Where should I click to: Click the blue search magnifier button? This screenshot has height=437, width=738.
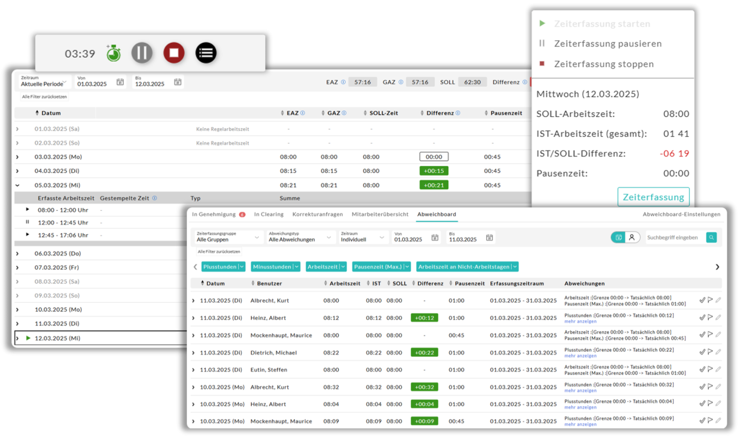click(711, 237)
